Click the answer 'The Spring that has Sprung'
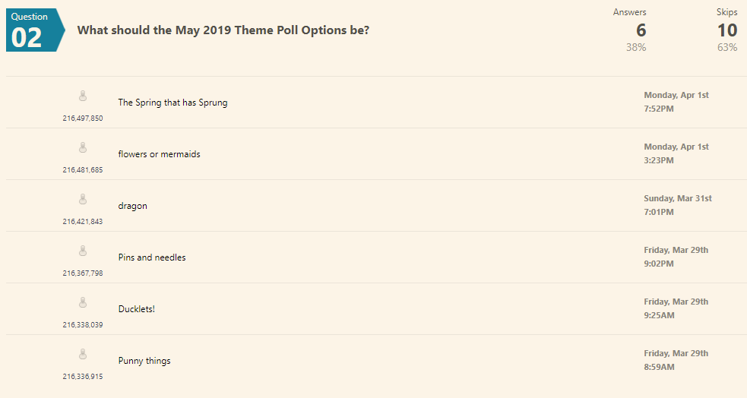Image resolution: width=747 pixels, height=398 pixels. pos(173,103)
